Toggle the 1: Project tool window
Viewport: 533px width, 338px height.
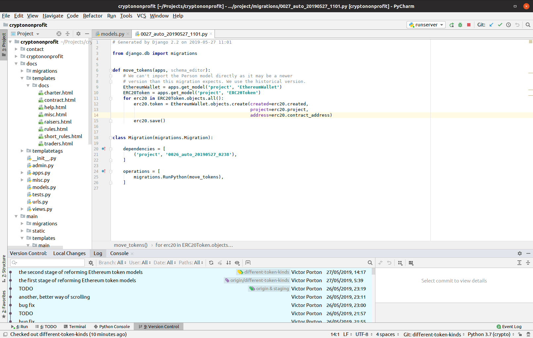tap(4, 45)
